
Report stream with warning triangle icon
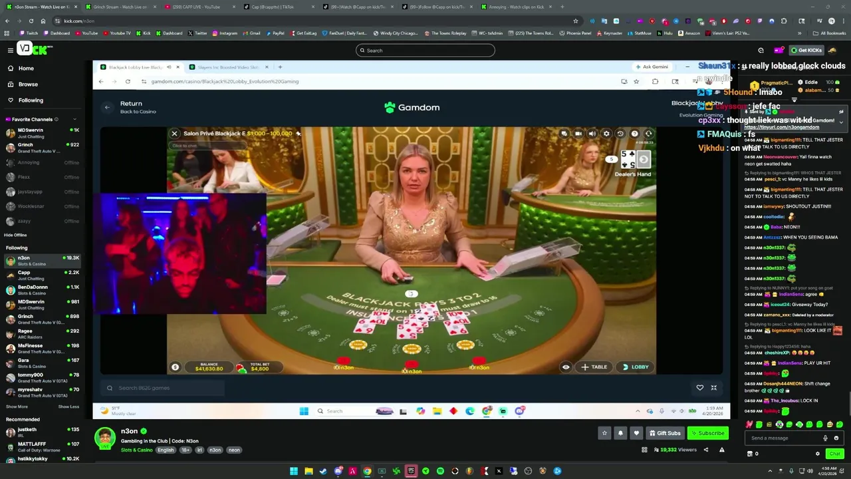point(721,450)
